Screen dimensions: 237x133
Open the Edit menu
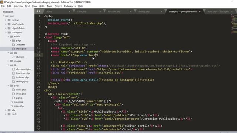point(9,6)
